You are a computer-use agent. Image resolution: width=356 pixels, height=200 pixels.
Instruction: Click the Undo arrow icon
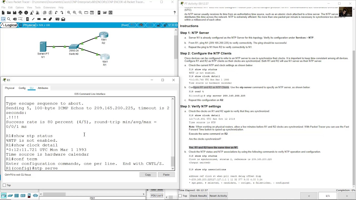[x=56, y=13]
